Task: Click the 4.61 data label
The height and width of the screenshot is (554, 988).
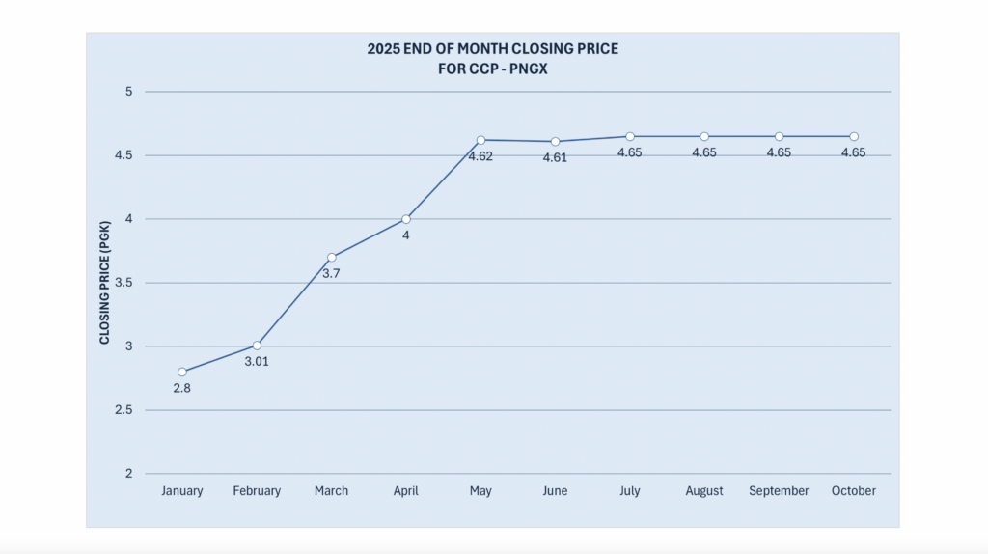Action: pyautogui.click(x=555, y=157)
